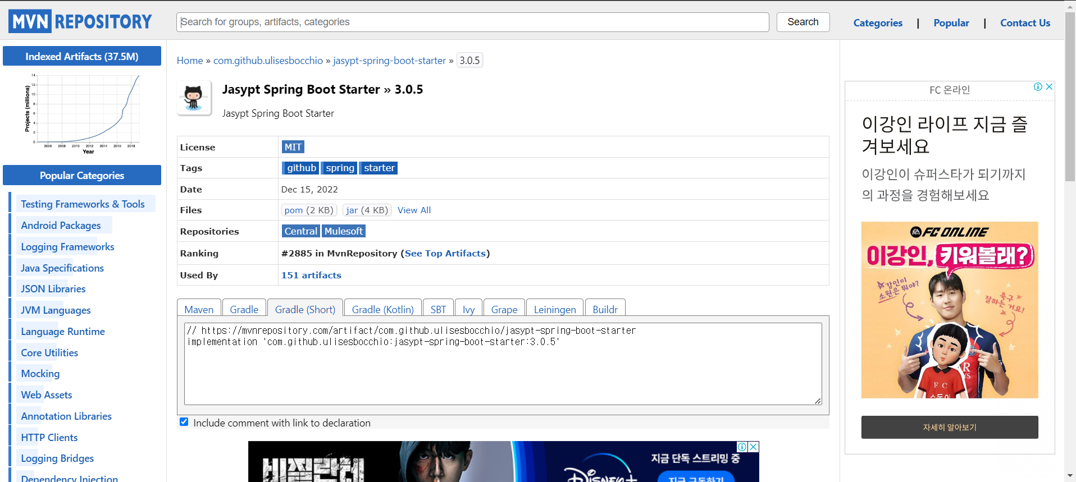The width and height of the screenshot is (1076, 482).
Task: Open jasypt-spring-boot-starter breadcrumb link
Action: pos(389,61)
